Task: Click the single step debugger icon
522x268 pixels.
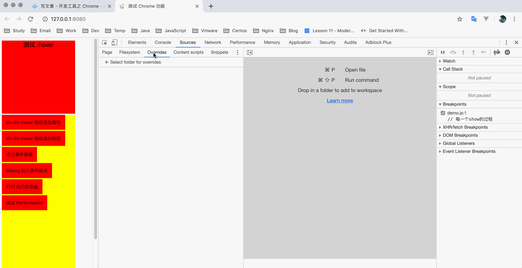Action: point(484,52)
